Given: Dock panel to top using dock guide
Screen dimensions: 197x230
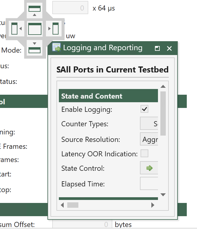Looking at the screenshot, I should 35,11.
